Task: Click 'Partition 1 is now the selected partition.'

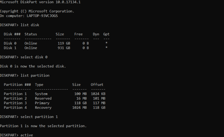Action: tap(43, 126)
